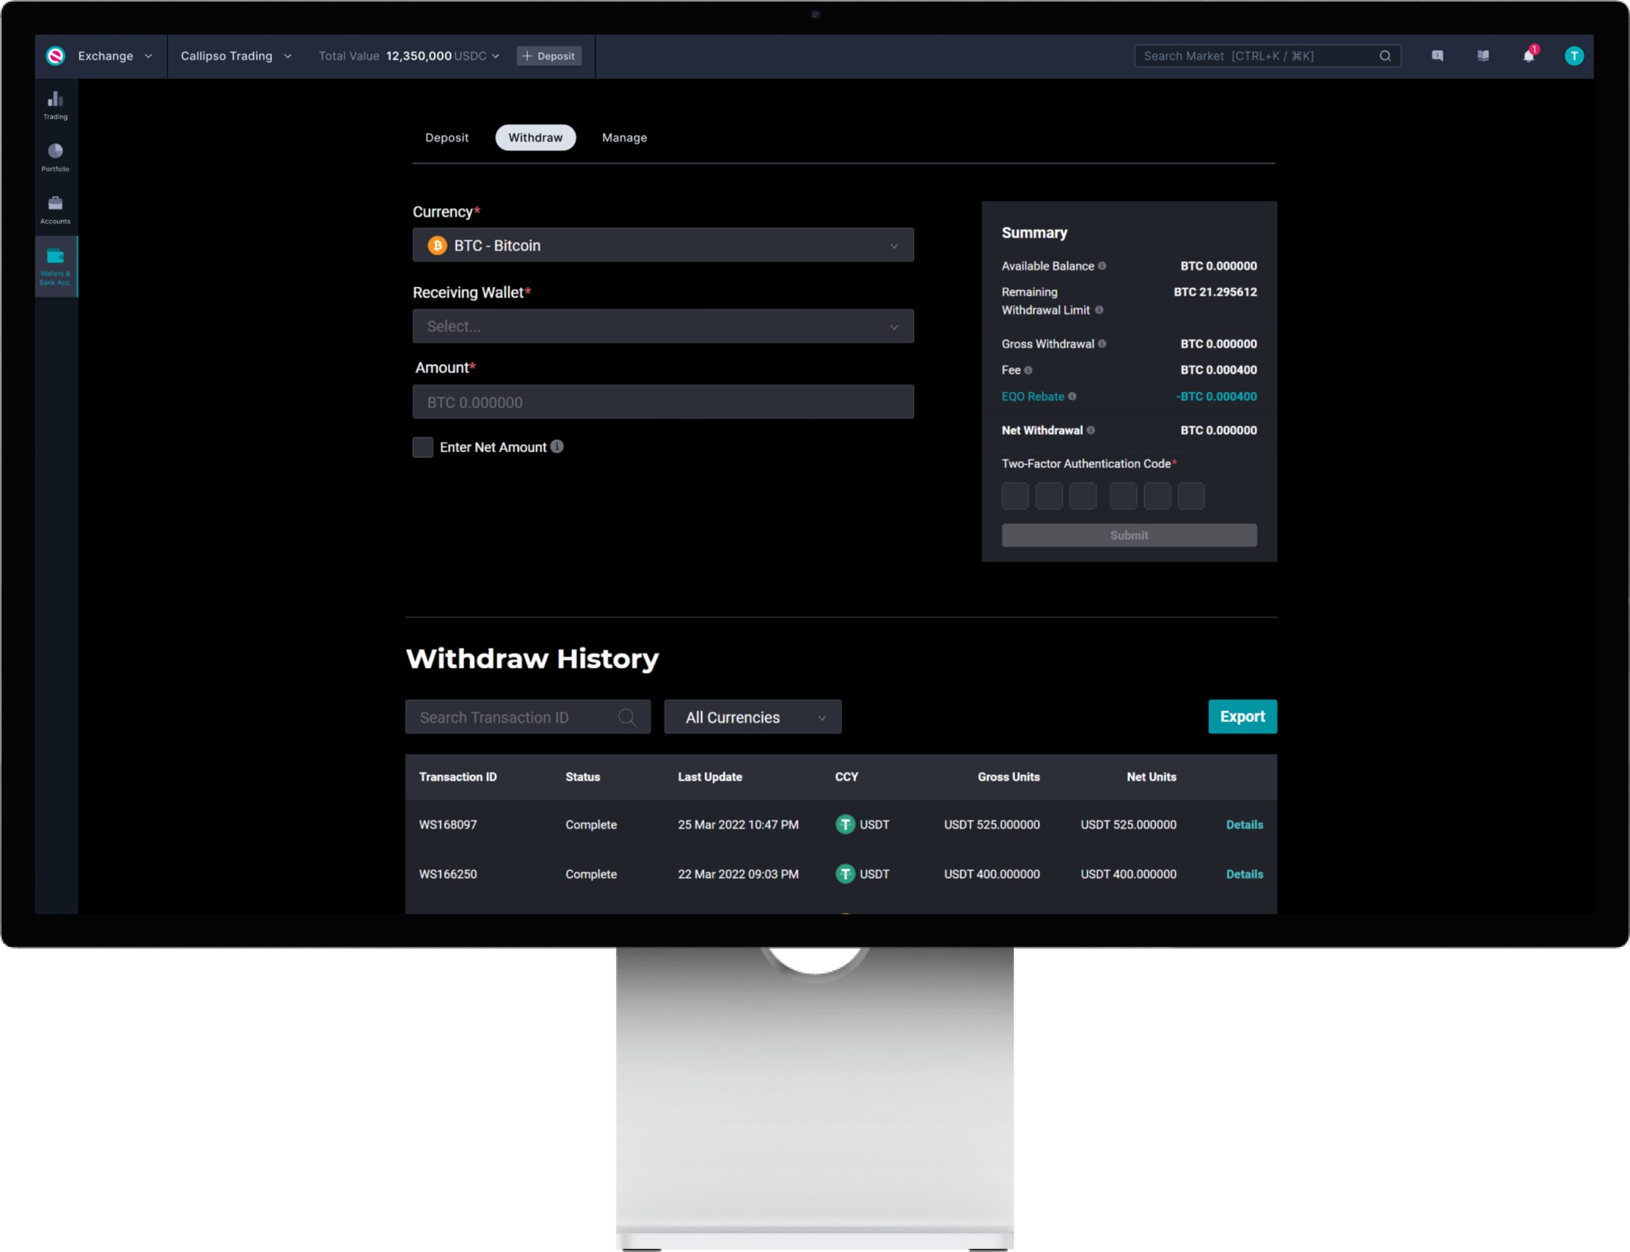Image resolution: width=1630 pixels, height=1252 pixels.
Task: Expand the Callipso Trading account menu
Action: point(235,56)
